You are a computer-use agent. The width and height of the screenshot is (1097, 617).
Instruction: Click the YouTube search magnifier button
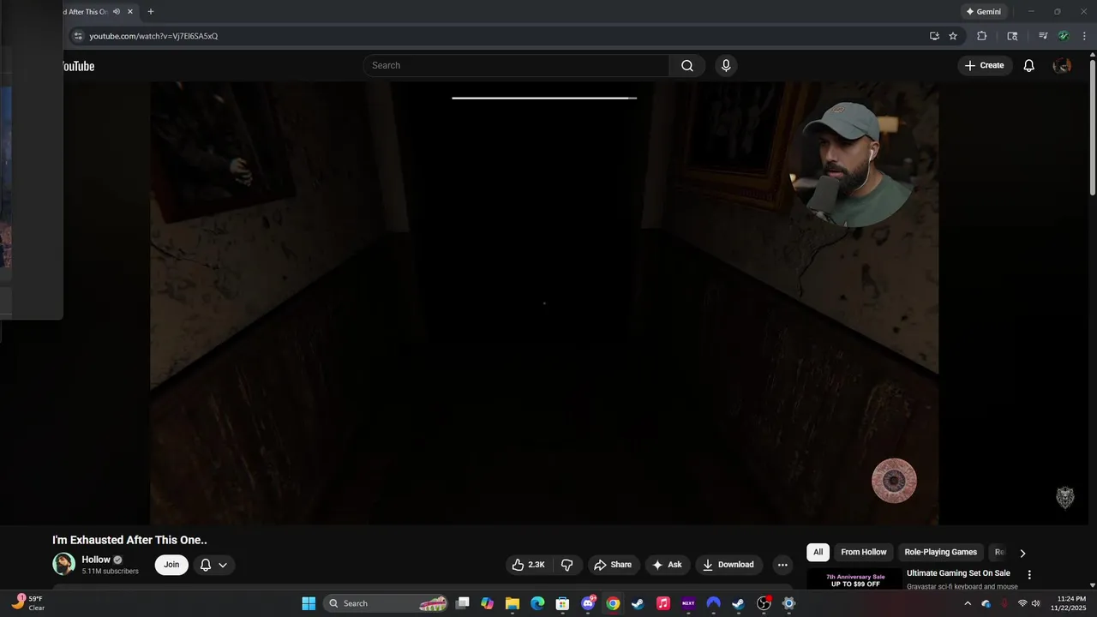tap(687, 66)
